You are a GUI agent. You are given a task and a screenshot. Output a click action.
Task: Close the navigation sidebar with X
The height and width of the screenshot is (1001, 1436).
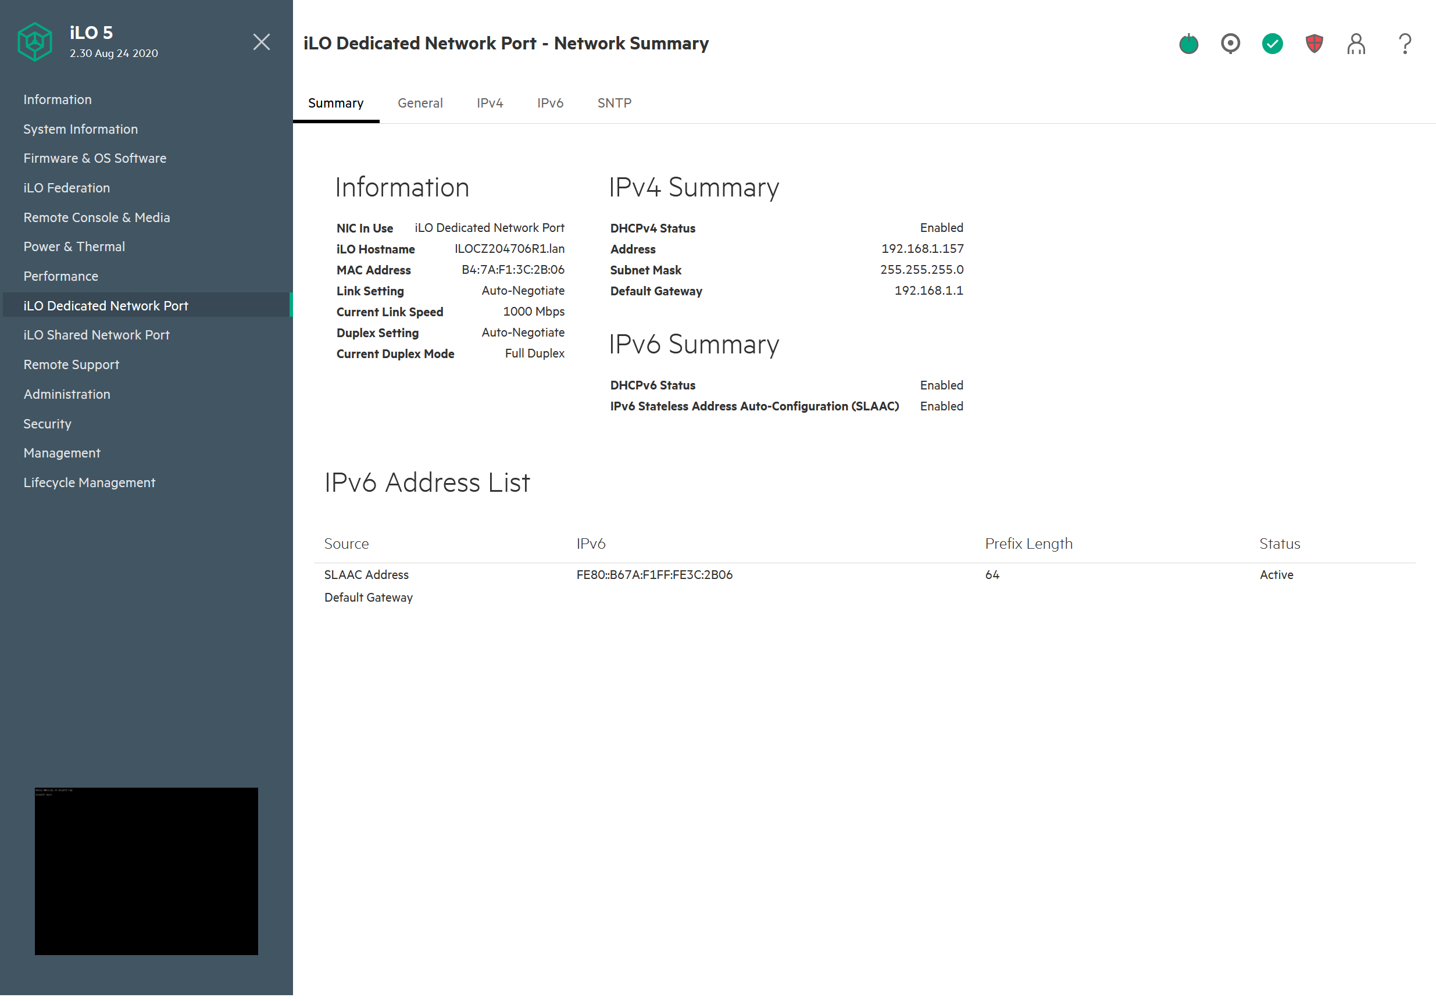click(262, 42)
